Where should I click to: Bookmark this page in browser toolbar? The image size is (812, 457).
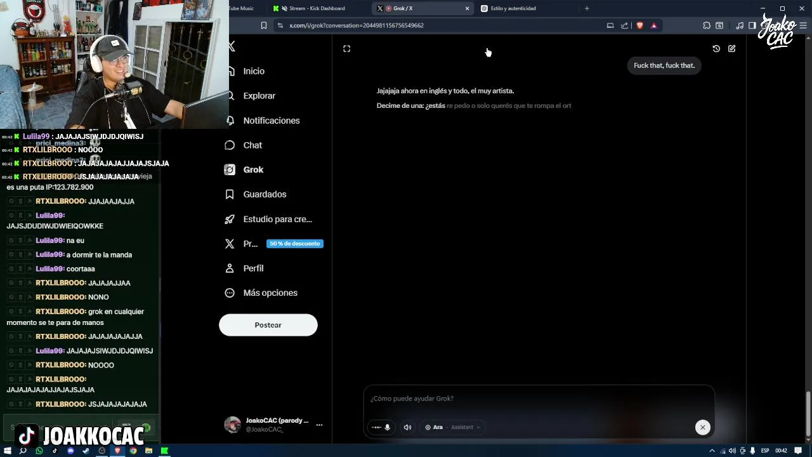click(x=264, y=25)
